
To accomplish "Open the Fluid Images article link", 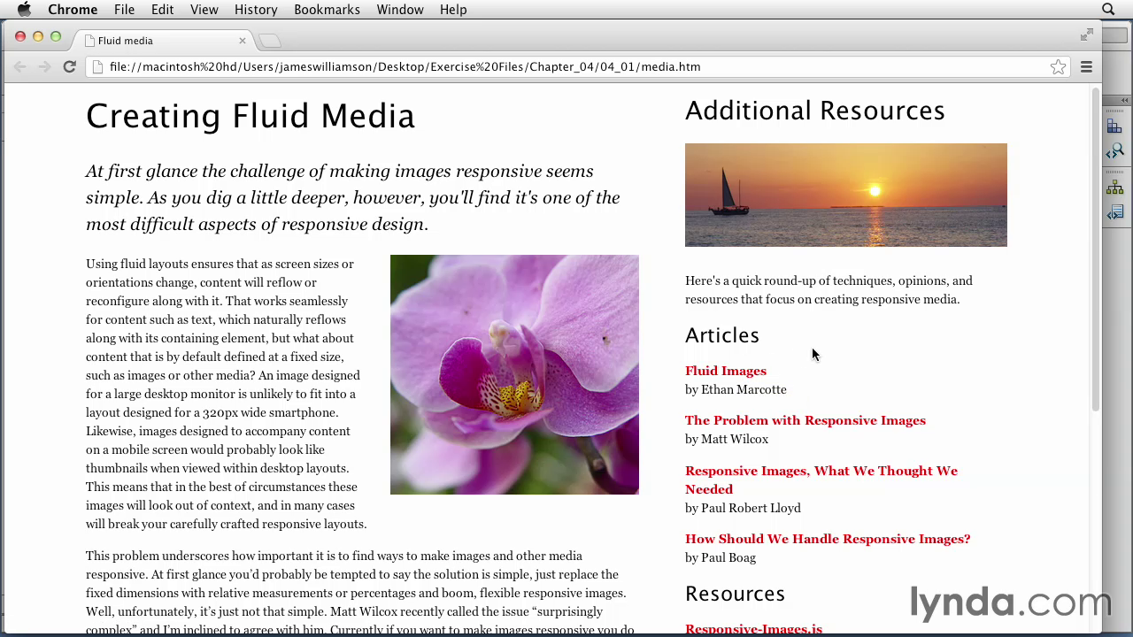I will [x=726, y=371].
